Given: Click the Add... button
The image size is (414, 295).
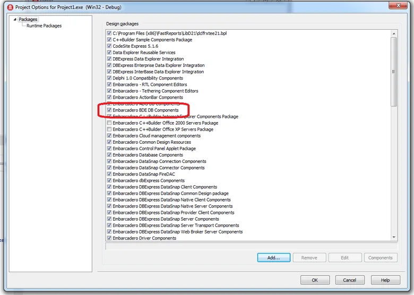Looking at the screenshot, I should [274, 258].
